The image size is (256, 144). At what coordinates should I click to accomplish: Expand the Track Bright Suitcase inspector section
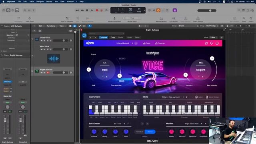tap(2, 55)
